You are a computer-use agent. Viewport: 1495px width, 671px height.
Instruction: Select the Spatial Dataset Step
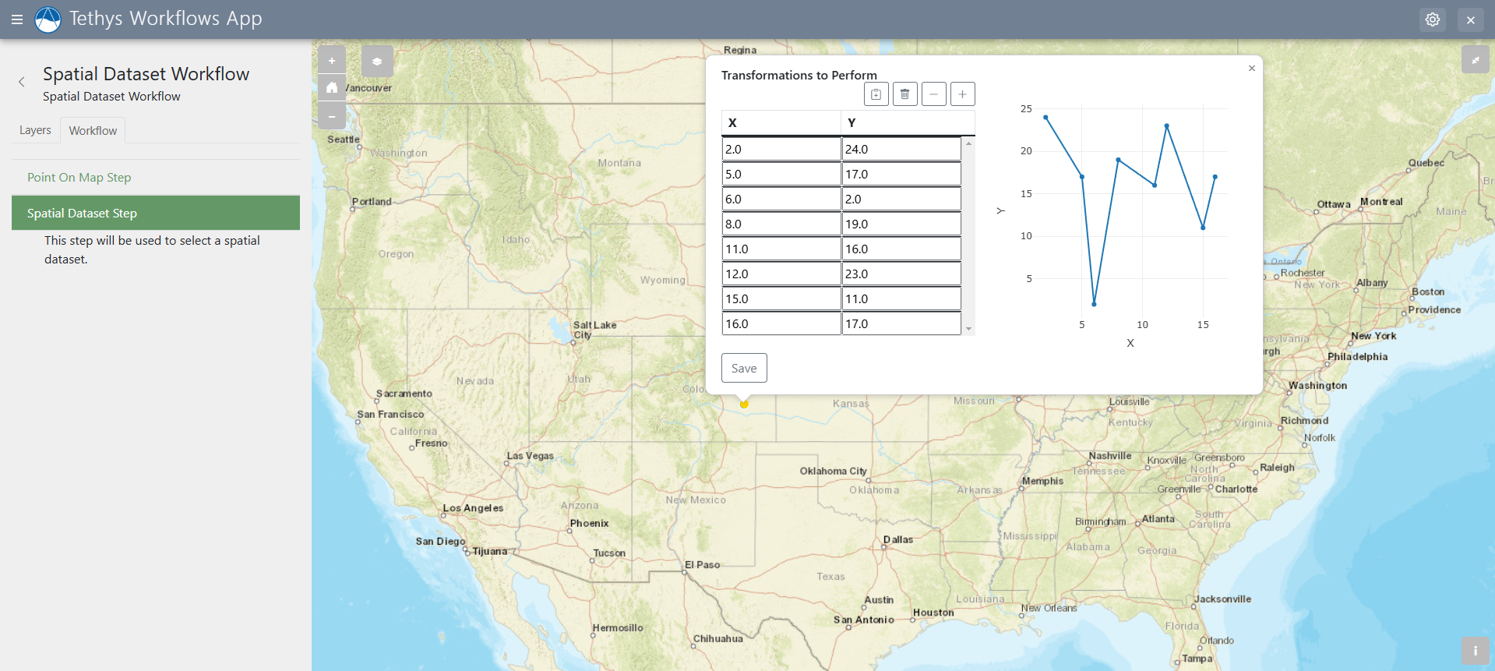(156, 213)
